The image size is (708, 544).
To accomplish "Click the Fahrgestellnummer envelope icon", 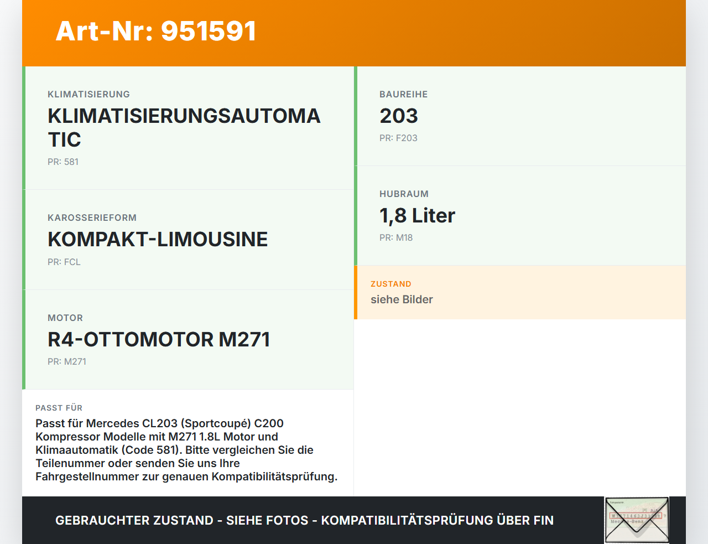I will coord(636,519).
